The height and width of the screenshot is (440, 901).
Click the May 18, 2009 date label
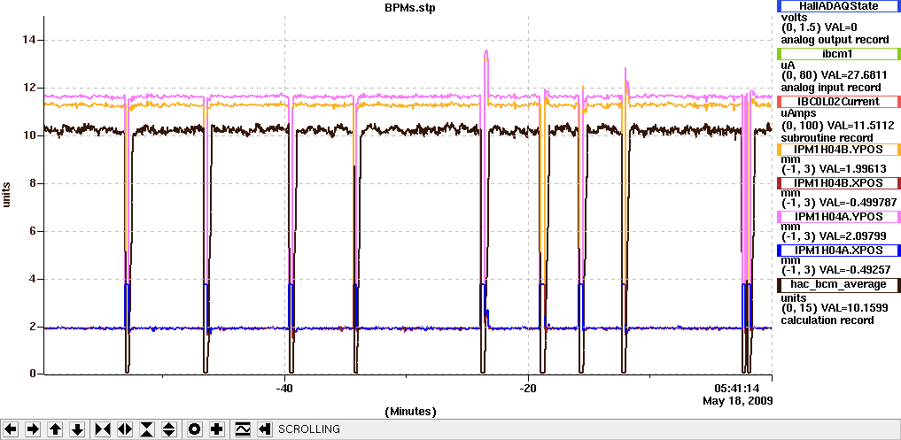738,400
